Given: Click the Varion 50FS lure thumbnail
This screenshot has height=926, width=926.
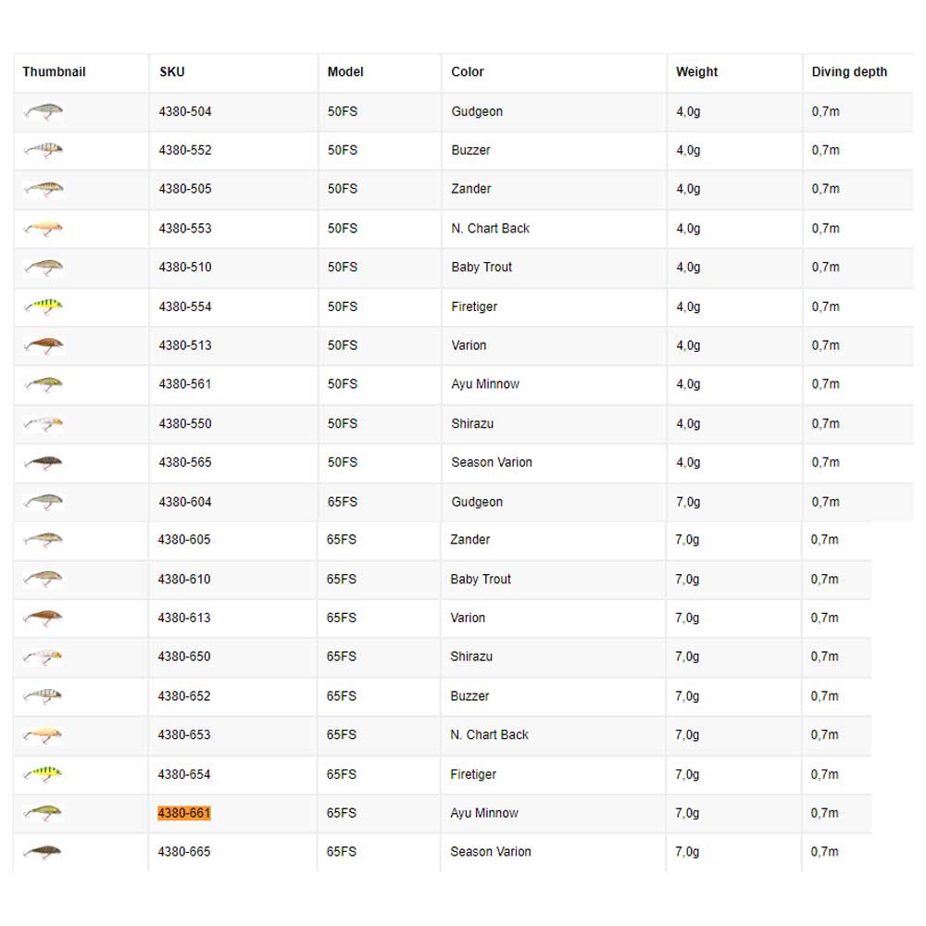Looking at the screenshot, I should tap(44, 345).
